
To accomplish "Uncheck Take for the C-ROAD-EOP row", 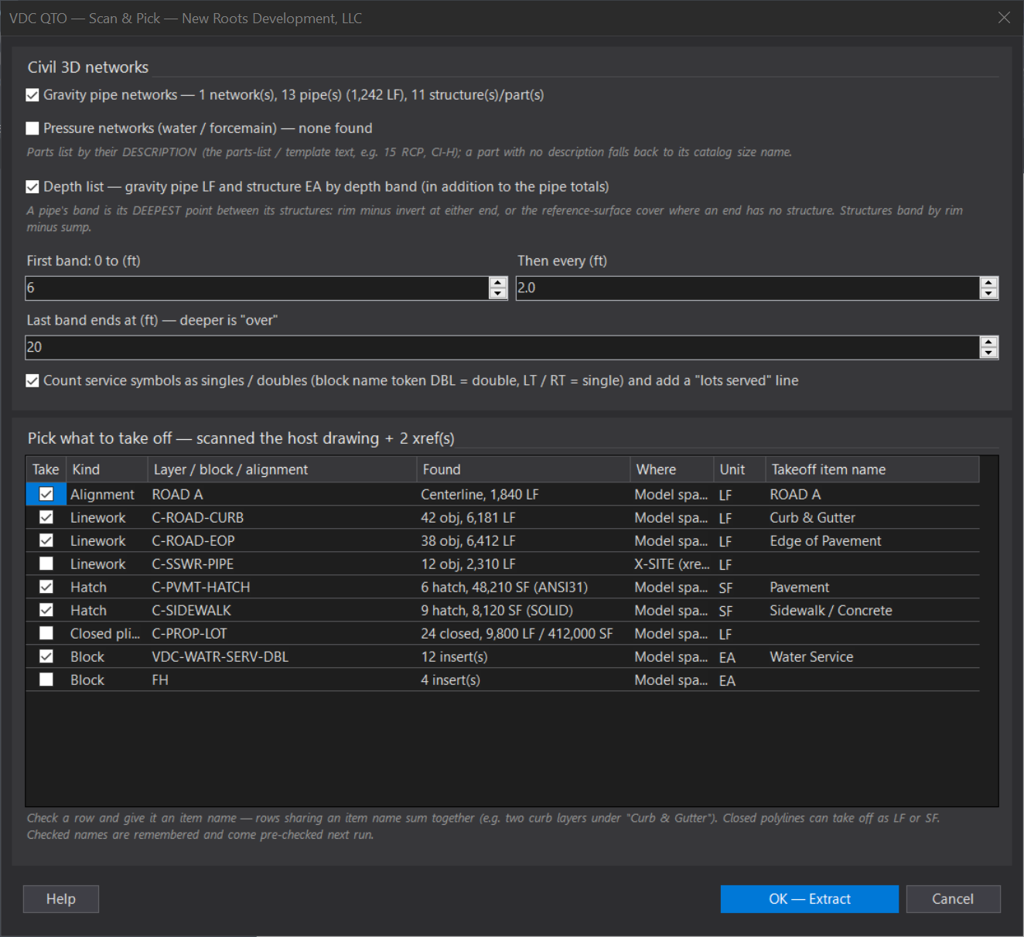I will 46,540.
